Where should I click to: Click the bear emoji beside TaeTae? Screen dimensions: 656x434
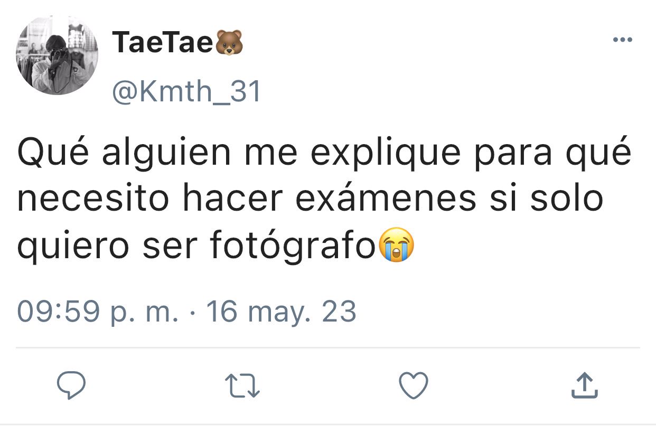click(229, 43)
